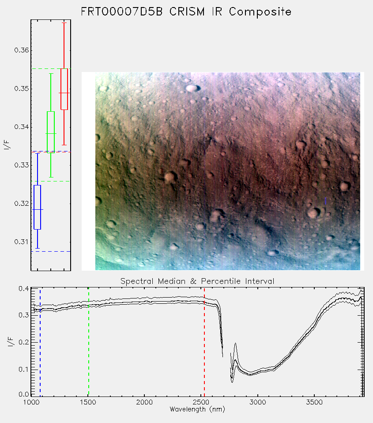Click the blue median line in boxplot
This screenshot has width=373, height=423.
pyautogui.click(x=37, y=209)
